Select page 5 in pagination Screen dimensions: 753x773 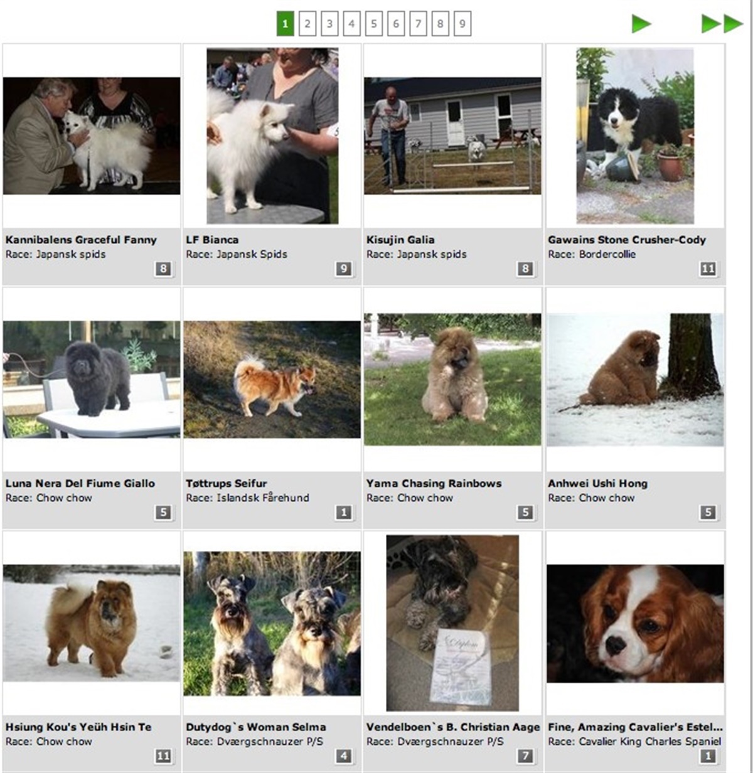pyautogui.click(x=373, y=24)
